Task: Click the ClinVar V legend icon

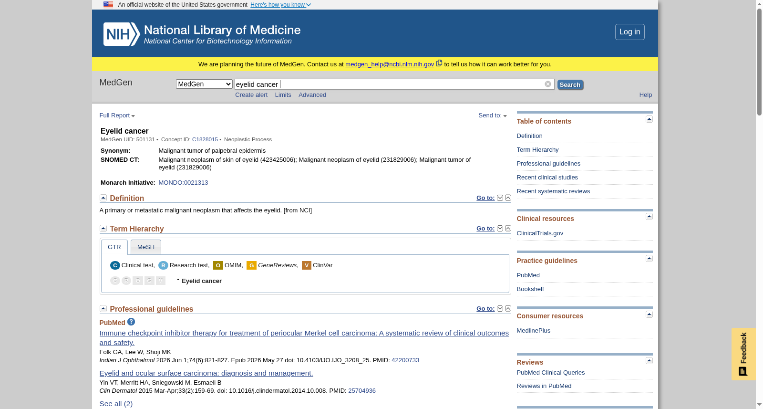Action: [307, 265]
